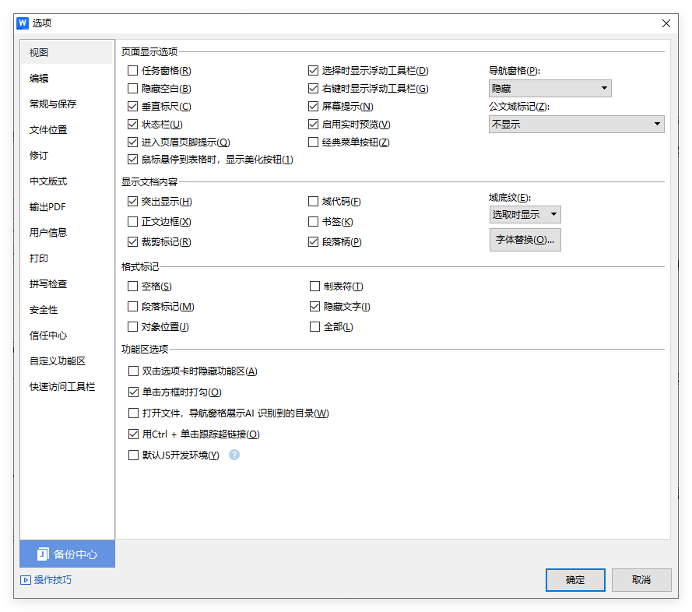Disable the 状态栏 option

click(x=134, y=123)
